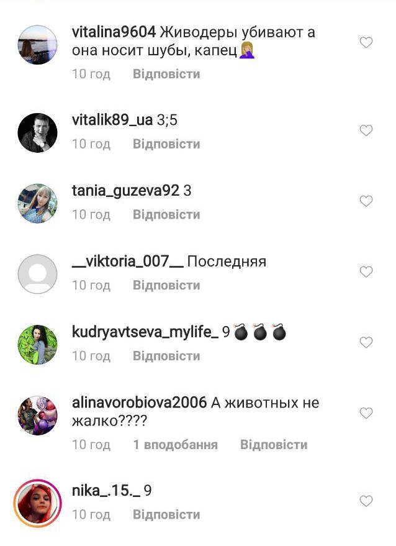Like kudryavtseva_mylife_ bomb emoji comment
396x546 pixels.
[366, 342]
